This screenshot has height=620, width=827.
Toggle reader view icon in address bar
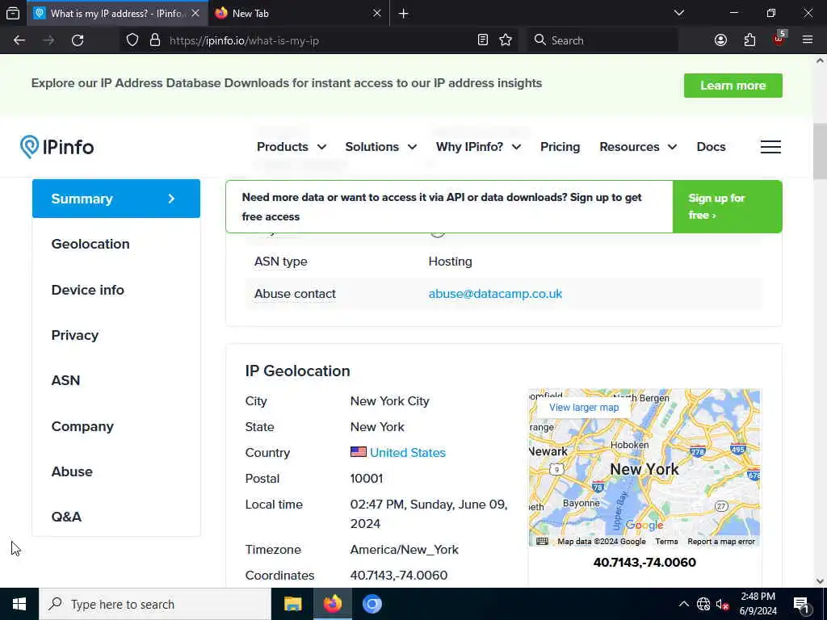point(483,40)
